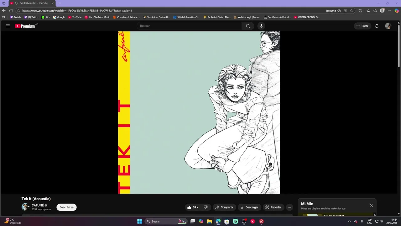Open media control music icon in toolbar

368,11
